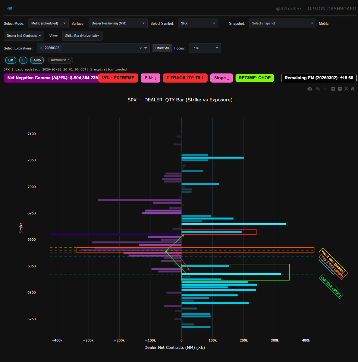Open the Focus ±1% dropdown
The height and width of the screenshot is (362, 358).
click(205, 48)
